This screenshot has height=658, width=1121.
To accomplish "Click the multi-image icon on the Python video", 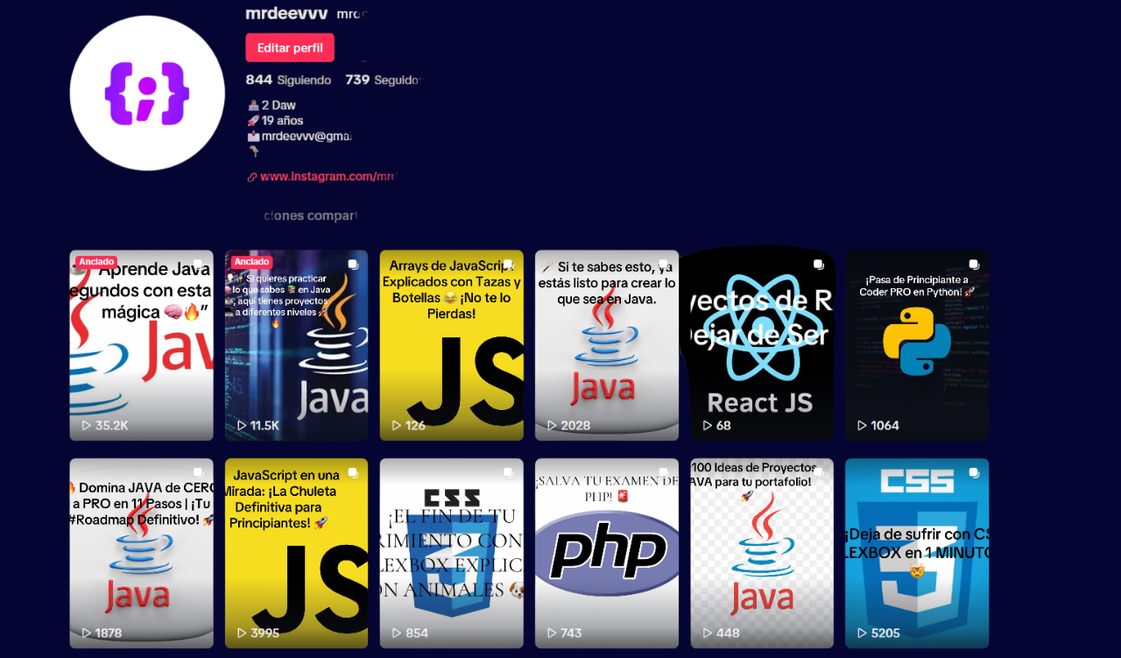I will tap(973, 264).
